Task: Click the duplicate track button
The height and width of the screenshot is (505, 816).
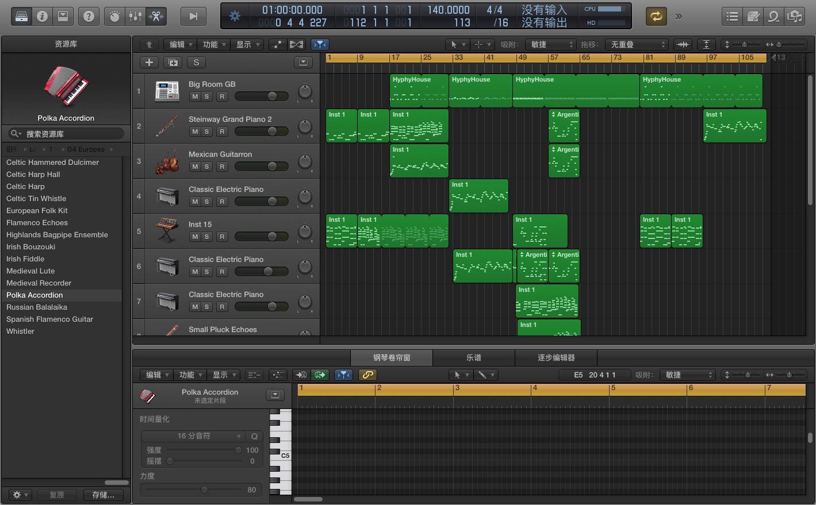Action: point(173,63)
